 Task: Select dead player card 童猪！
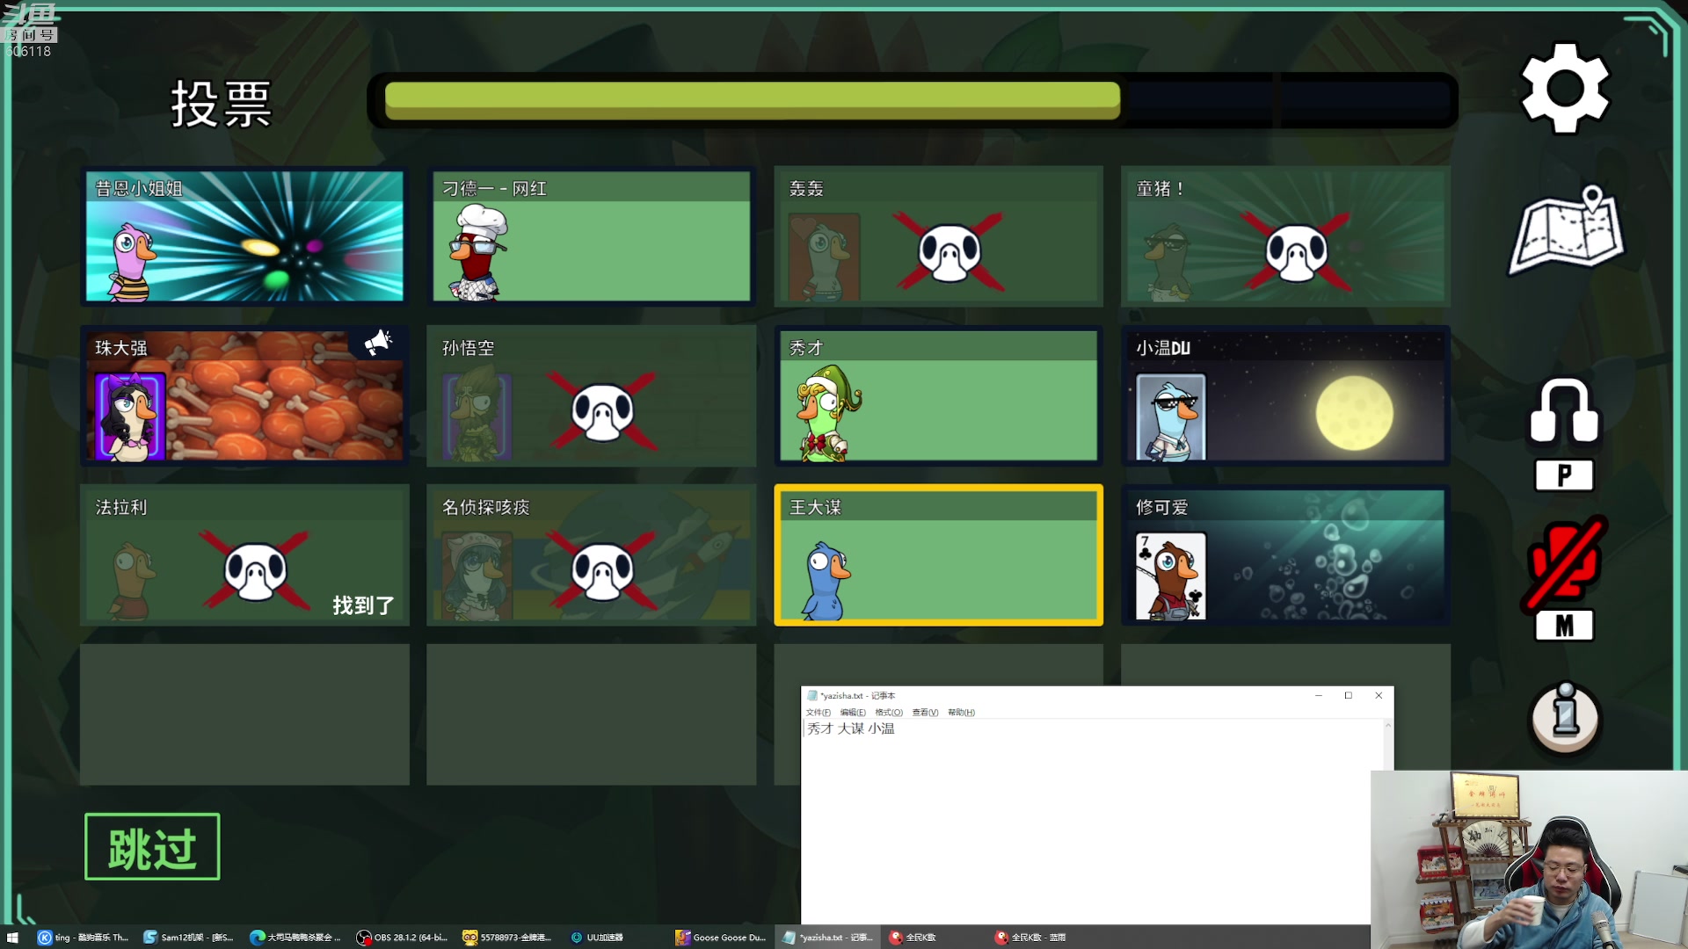tap(1285, 235)
